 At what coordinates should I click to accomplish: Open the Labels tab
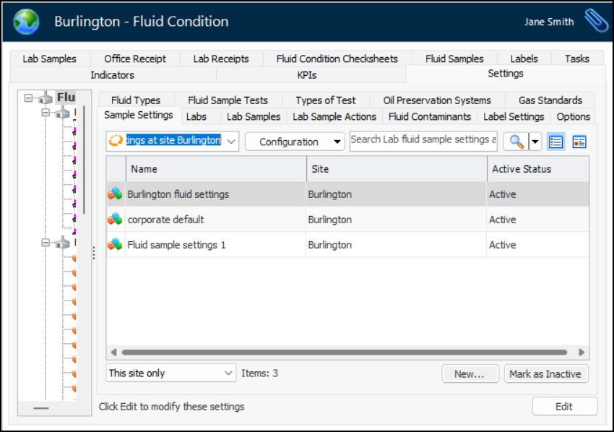(524, 59)
